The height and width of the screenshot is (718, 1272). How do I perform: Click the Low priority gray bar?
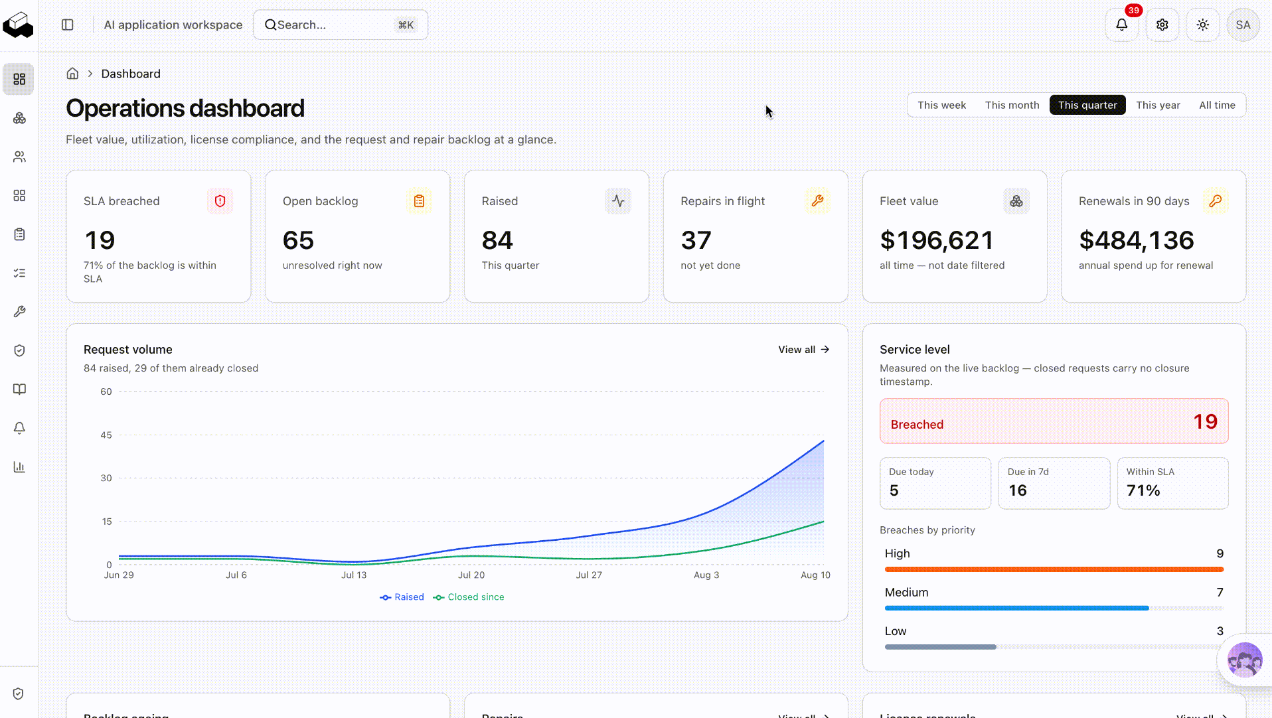[x=940, y=647]
